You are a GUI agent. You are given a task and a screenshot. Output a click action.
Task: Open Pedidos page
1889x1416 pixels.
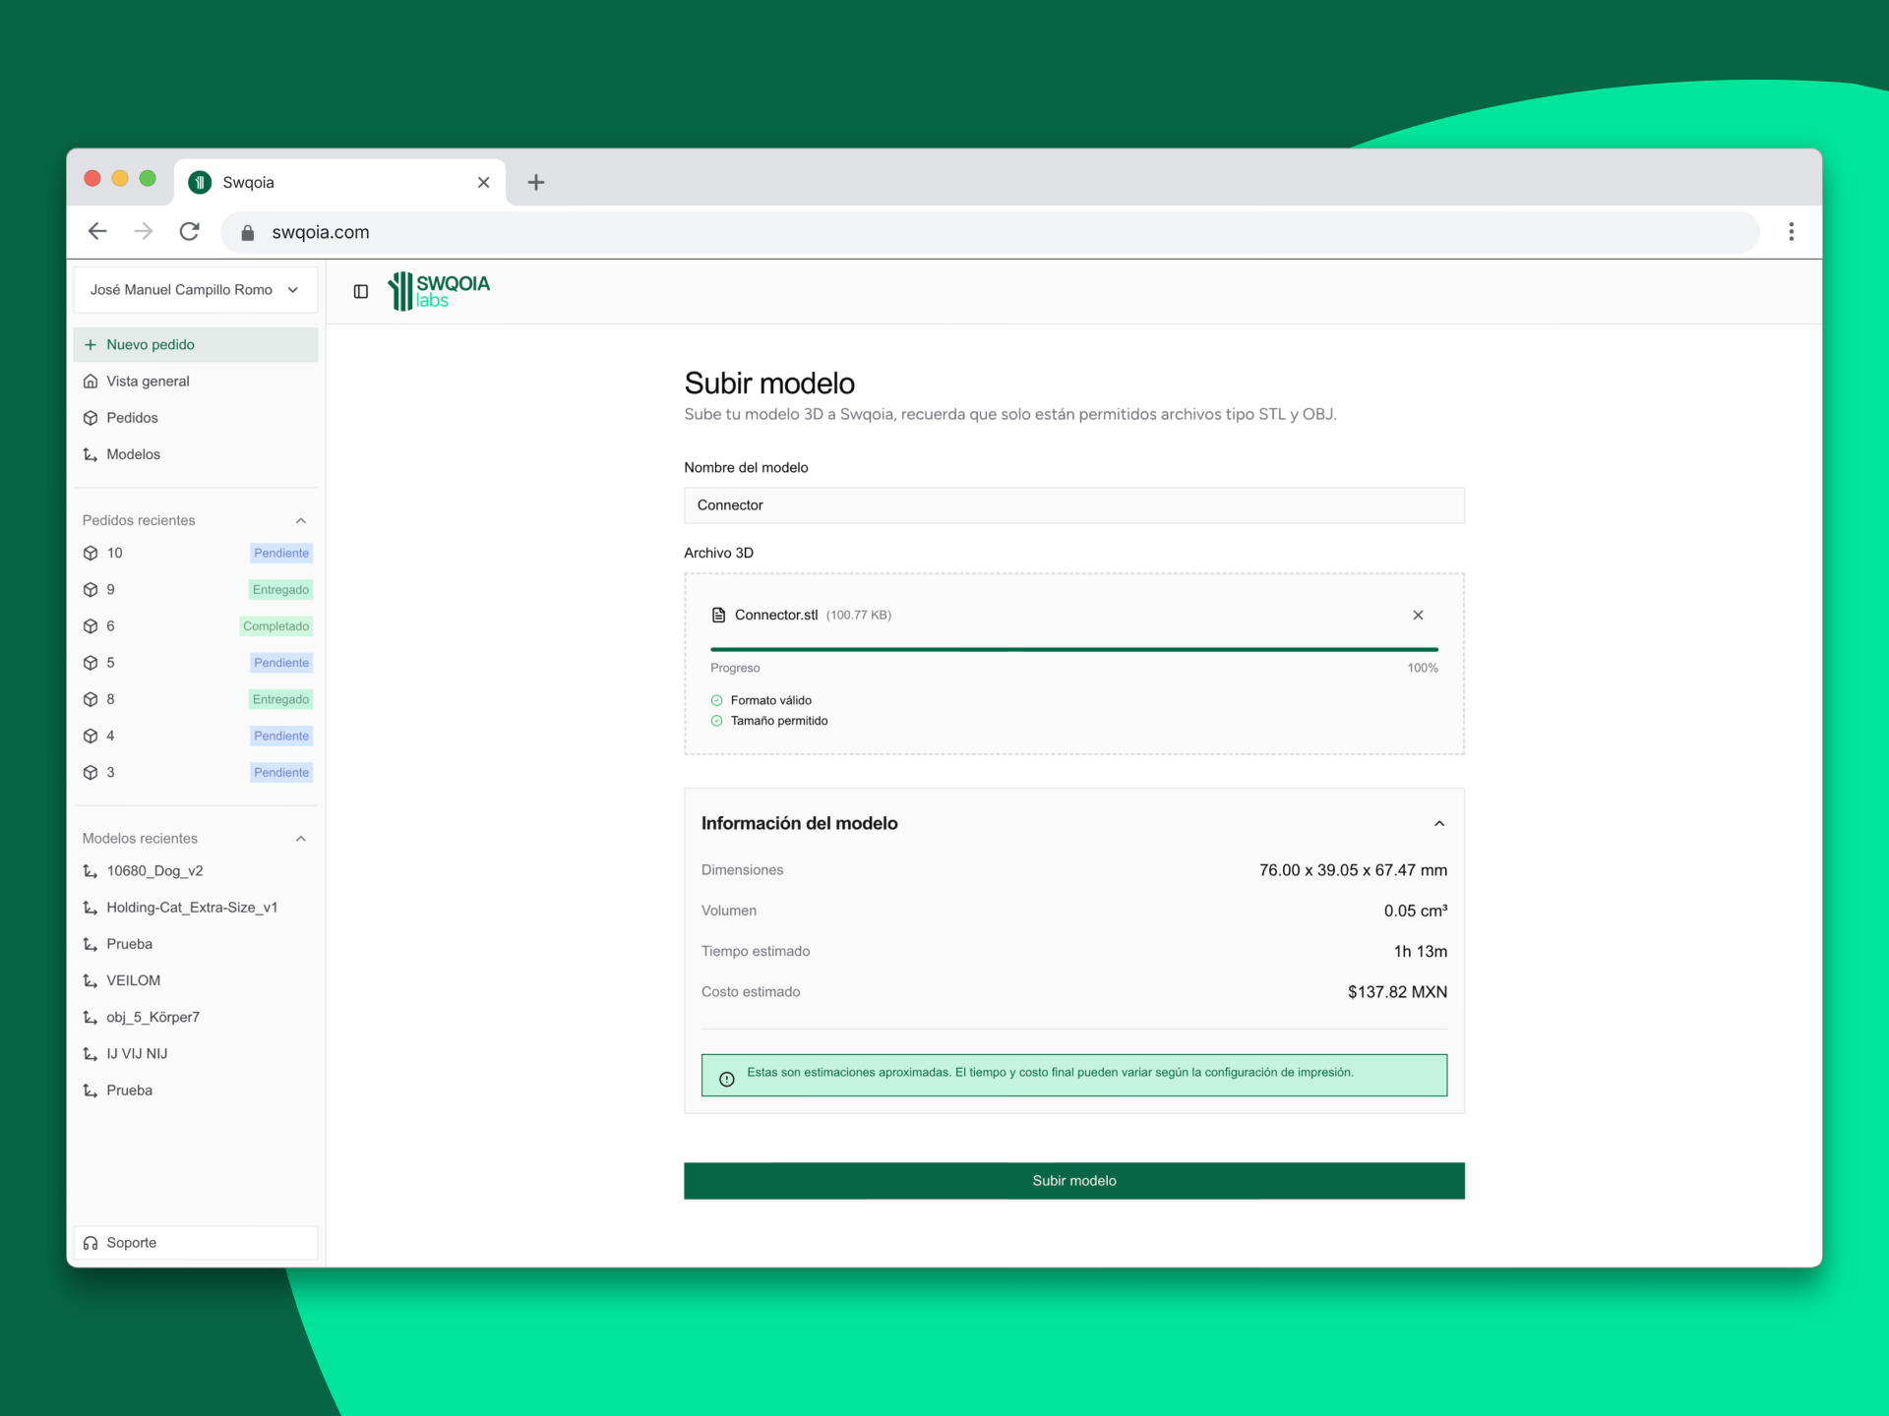196,418
